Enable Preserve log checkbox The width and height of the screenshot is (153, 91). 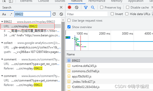tap(102, 7)
